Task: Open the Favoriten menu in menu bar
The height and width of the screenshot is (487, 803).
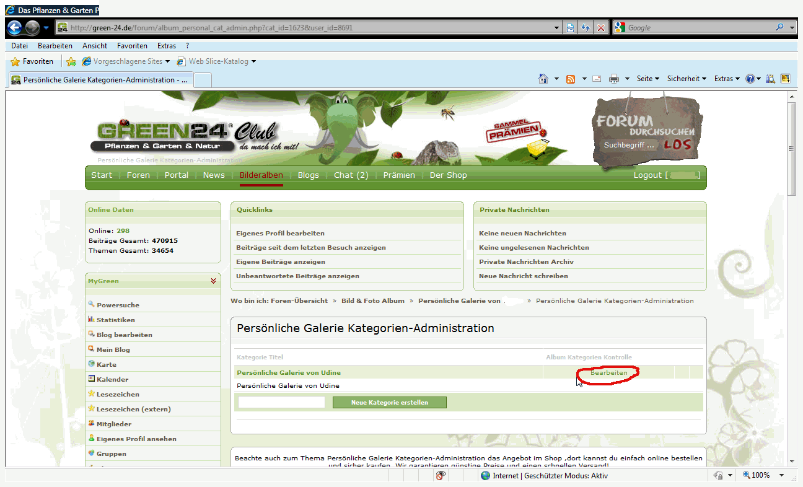Action: (132, 46)
